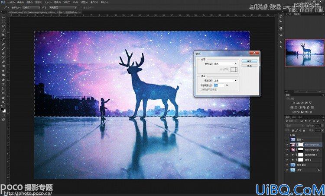Select the Blur tool
The height and width of the screenshot is (196, 325).
4,70
